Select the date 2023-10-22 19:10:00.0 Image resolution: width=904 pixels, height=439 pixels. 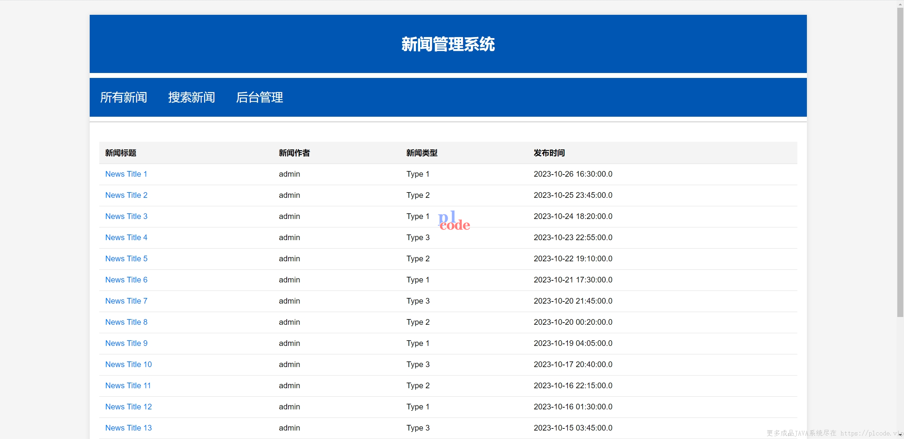(573, 259)
